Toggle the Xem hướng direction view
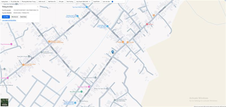 [70, 2]
